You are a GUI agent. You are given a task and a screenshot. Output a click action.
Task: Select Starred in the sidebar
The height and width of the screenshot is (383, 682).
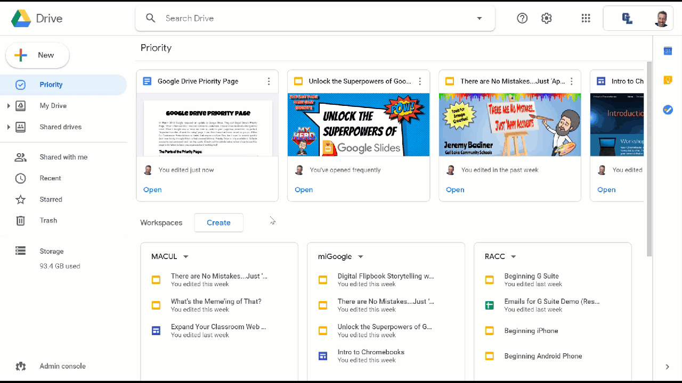click(x=63, y=199)
